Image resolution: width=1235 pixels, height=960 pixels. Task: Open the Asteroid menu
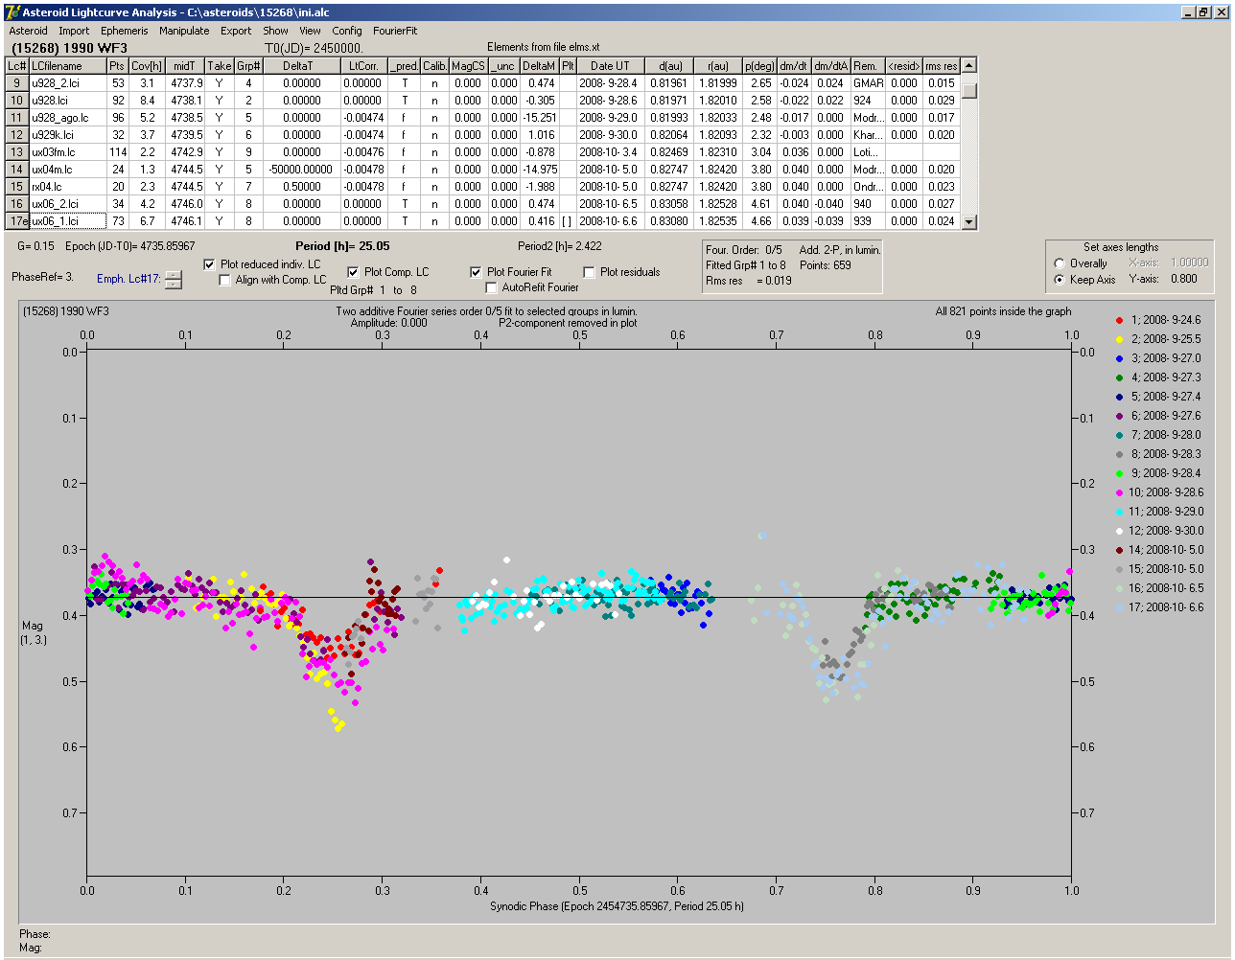point(28,31)
